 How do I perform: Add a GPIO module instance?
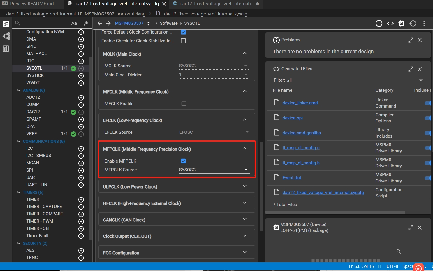pos(81,47)
